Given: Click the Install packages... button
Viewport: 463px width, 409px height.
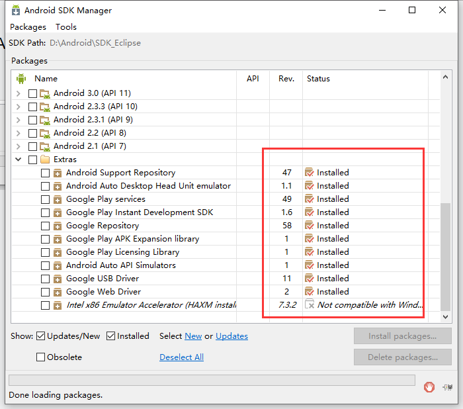Looking at the screenshot, I should tap(402, 336).
